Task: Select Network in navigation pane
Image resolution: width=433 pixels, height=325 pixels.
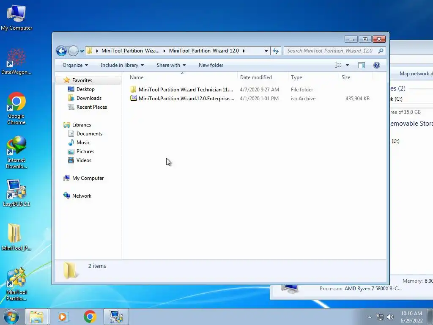Action: click(x=82, y=196)
